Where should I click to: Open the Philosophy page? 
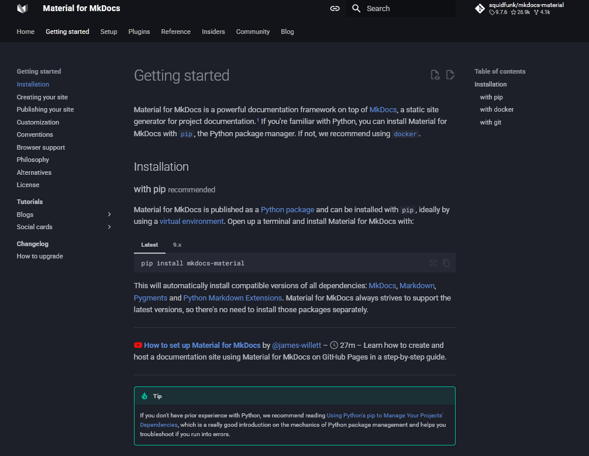coord(33,160)
